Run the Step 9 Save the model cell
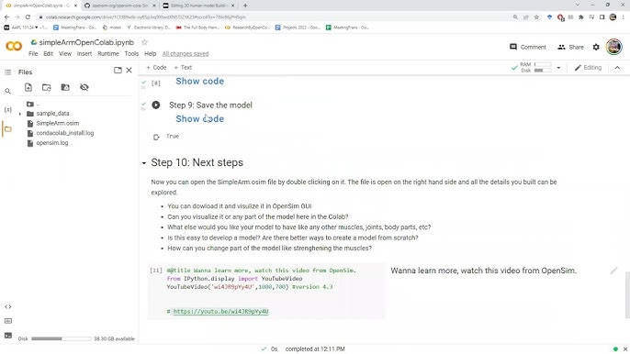 pos(156,105)
